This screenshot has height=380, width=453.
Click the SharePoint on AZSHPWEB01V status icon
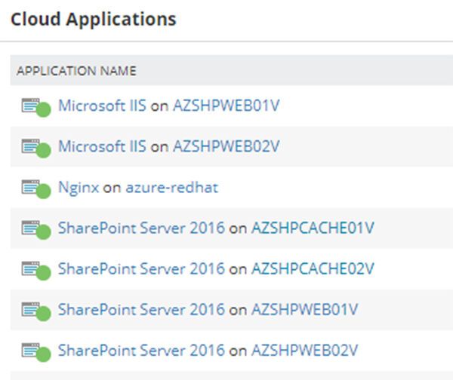(x=36, y=311)
